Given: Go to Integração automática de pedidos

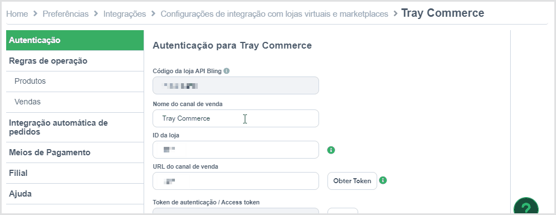Looking at the screenshot, I should 75,127.
